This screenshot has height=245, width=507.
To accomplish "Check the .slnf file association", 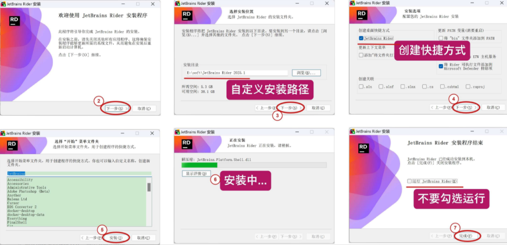I will pos(381,87).
